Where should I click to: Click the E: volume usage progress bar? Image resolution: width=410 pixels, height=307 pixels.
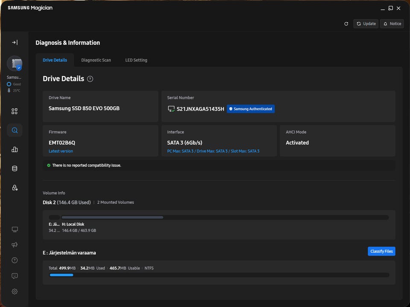[x=219, y=275]
